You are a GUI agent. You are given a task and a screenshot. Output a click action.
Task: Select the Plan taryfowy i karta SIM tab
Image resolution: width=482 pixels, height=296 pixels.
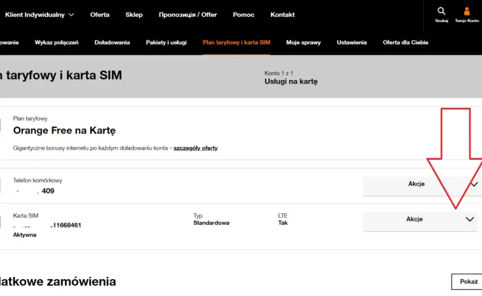tap(237, 42)
